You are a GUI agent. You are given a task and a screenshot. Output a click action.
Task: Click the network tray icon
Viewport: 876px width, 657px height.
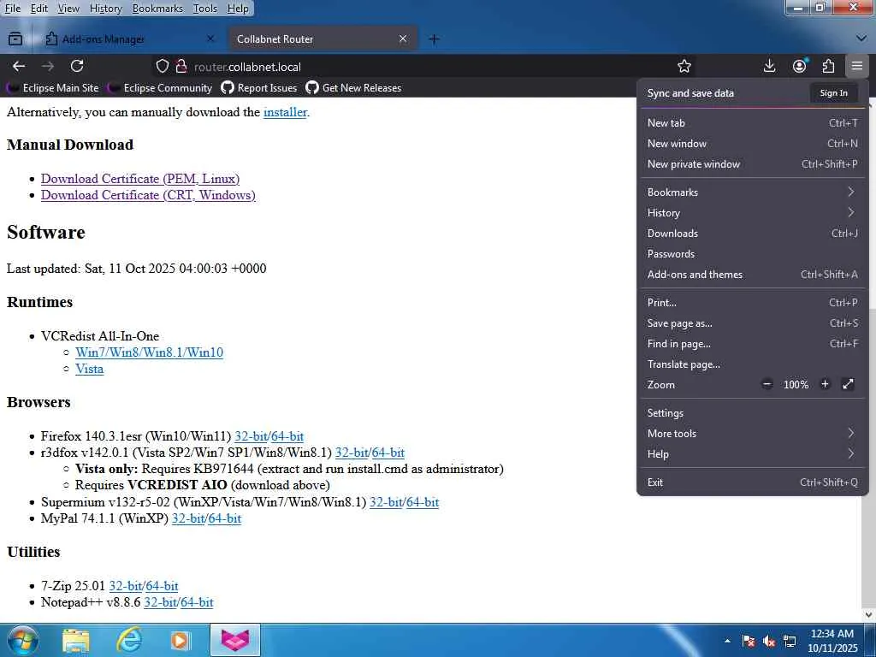pos(790,642)
